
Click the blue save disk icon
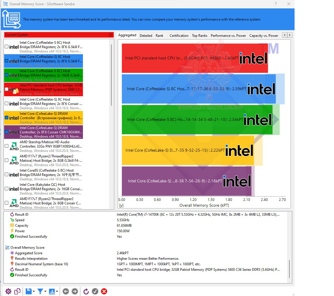point(28,291)
